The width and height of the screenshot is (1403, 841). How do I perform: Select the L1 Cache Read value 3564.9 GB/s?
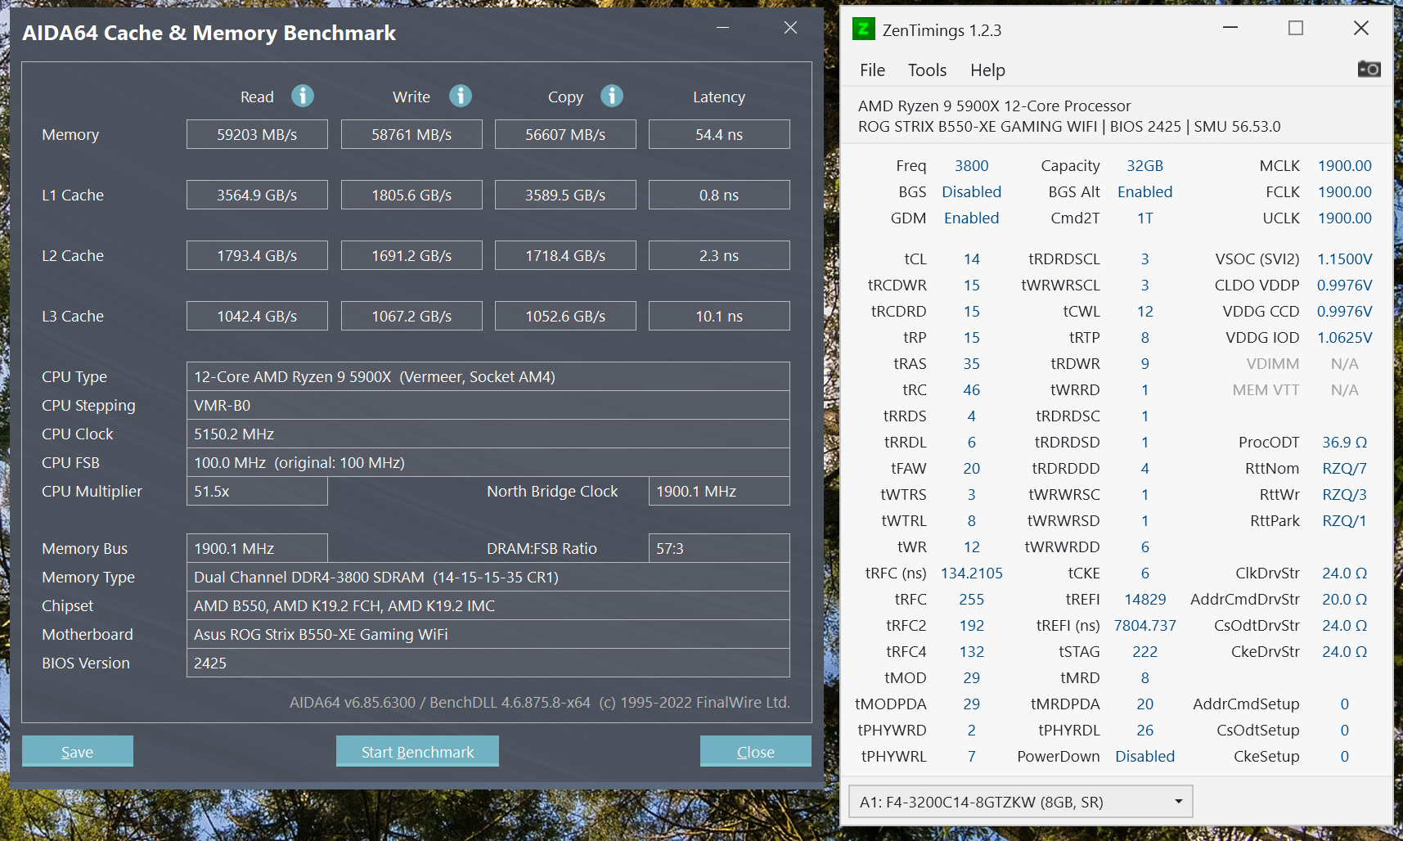pos(257,195)
